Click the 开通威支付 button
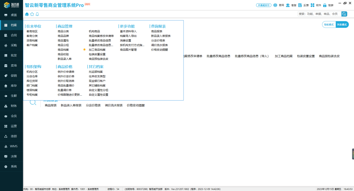The image size is (354, 191). tap(264, 5)
